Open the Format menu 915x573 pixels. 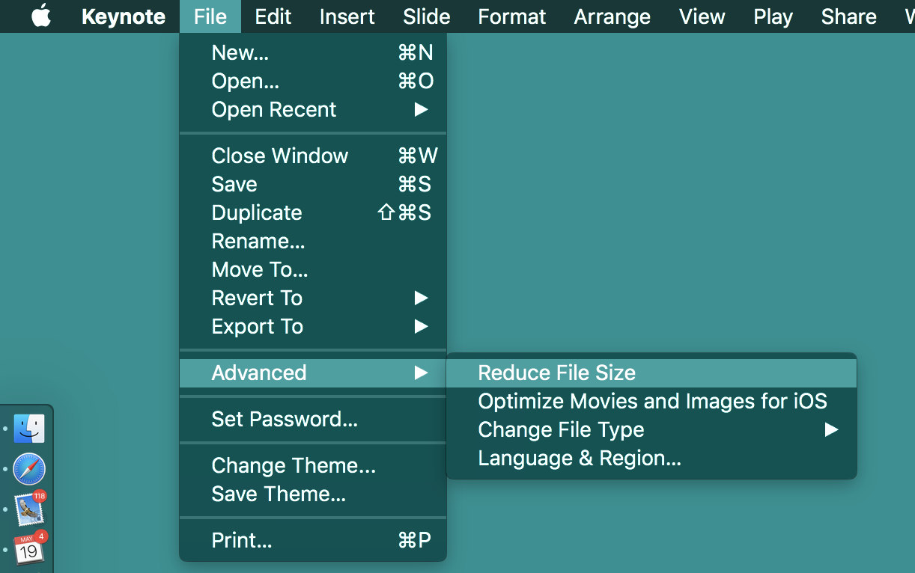512,16
